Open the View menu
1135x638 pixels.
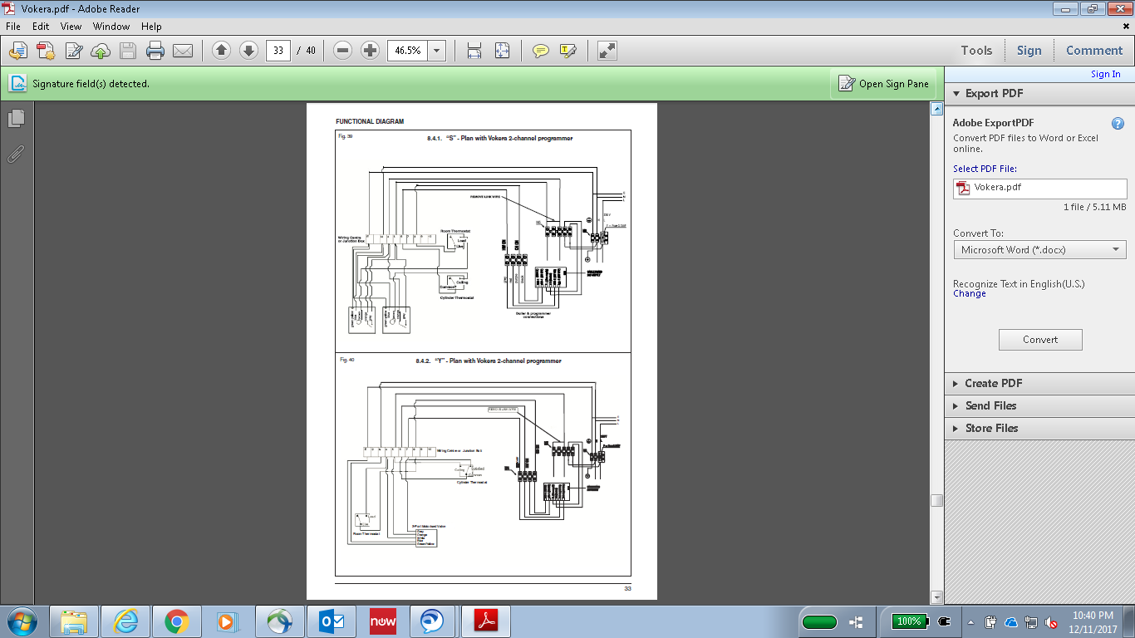pos(71,27)
